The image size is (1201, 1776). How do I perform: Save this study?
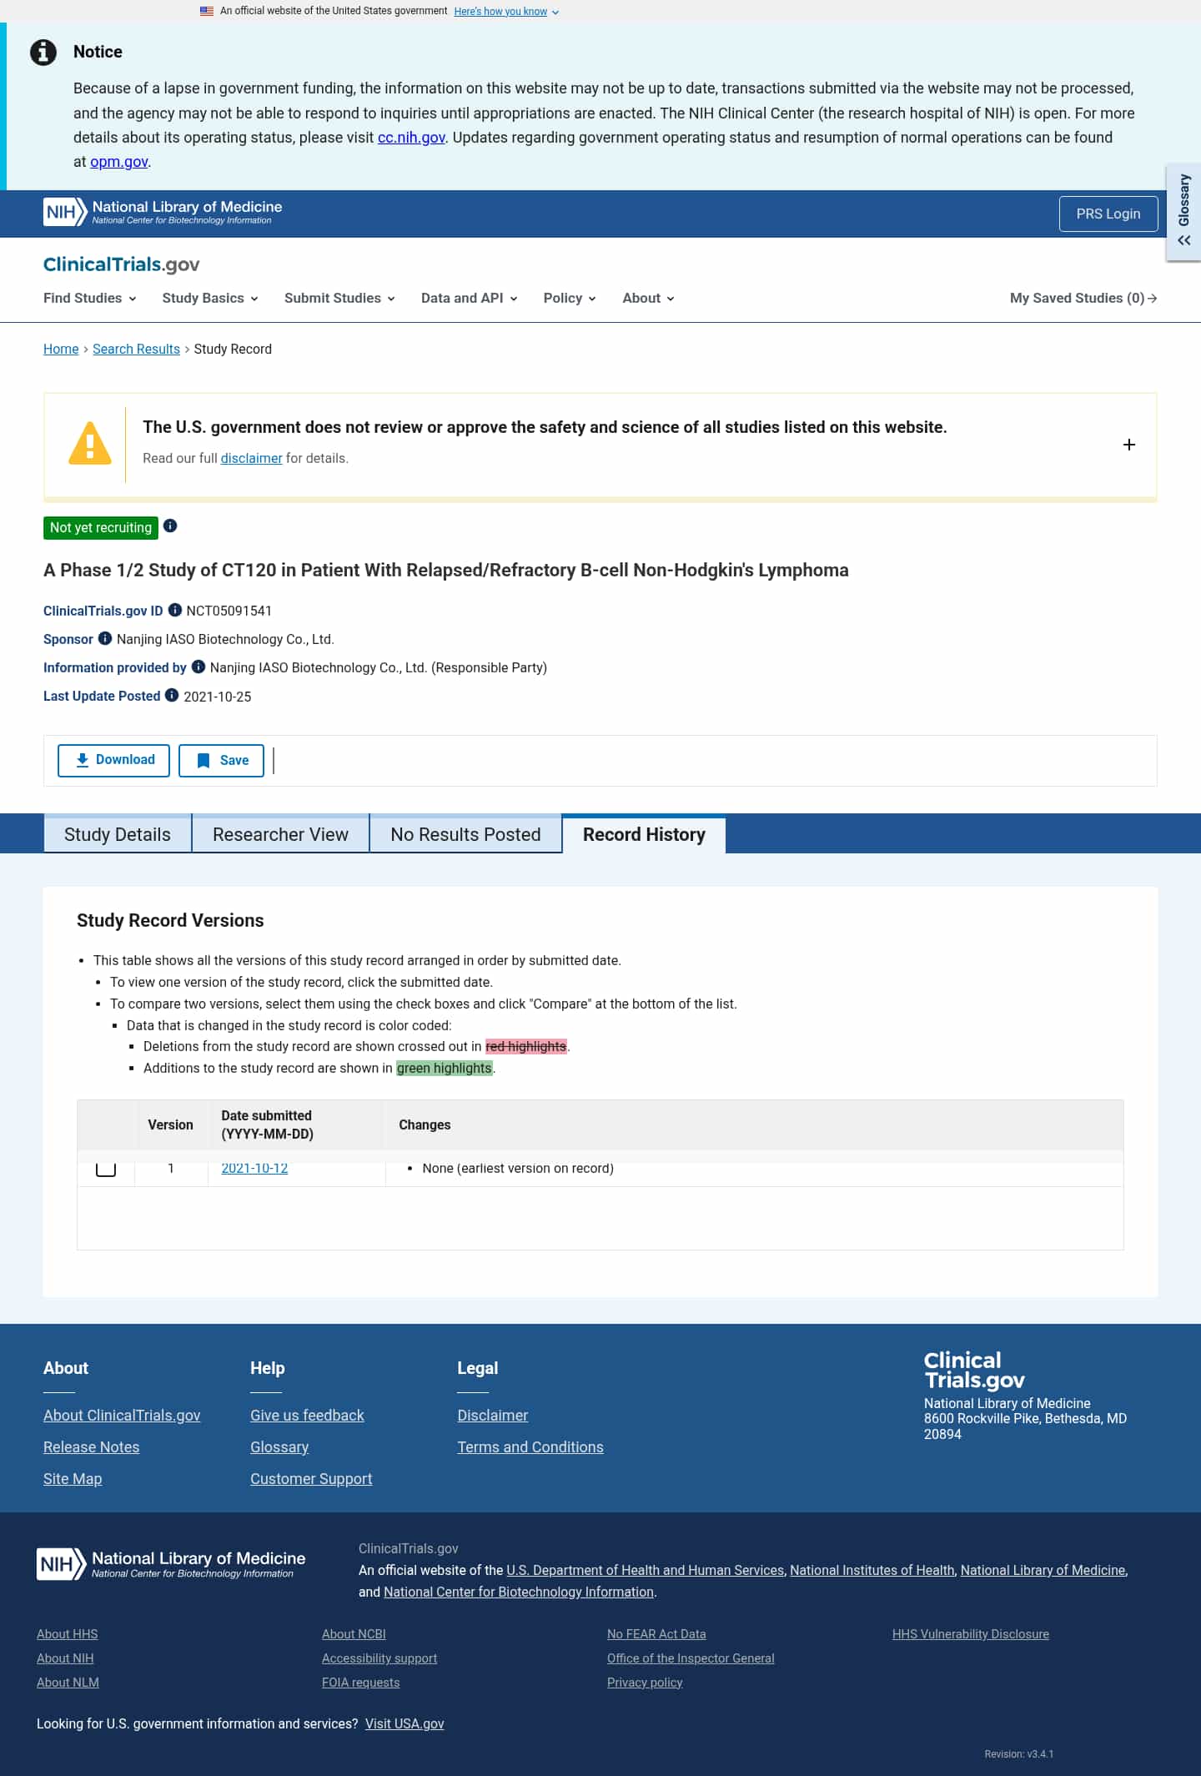[x=221, y=760]
